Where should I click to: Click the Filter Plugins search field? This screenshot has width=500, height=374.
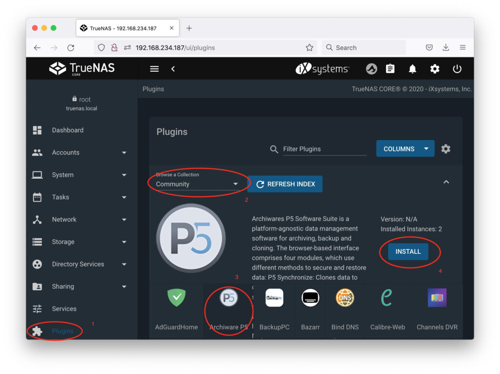tap(324, 149)
